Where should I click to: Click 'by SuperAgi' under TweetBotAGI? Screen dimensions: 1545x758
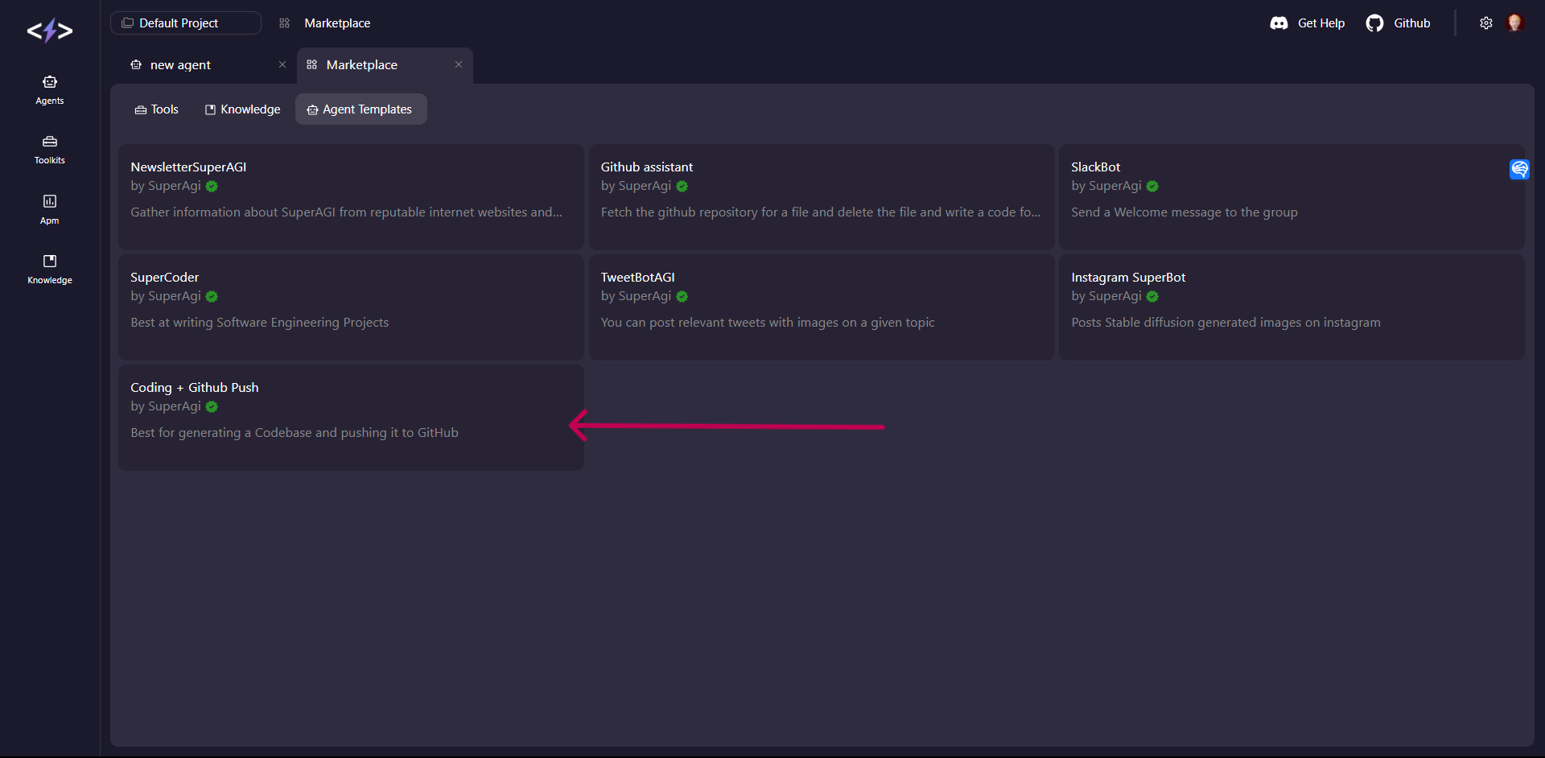tap(636, 296)
